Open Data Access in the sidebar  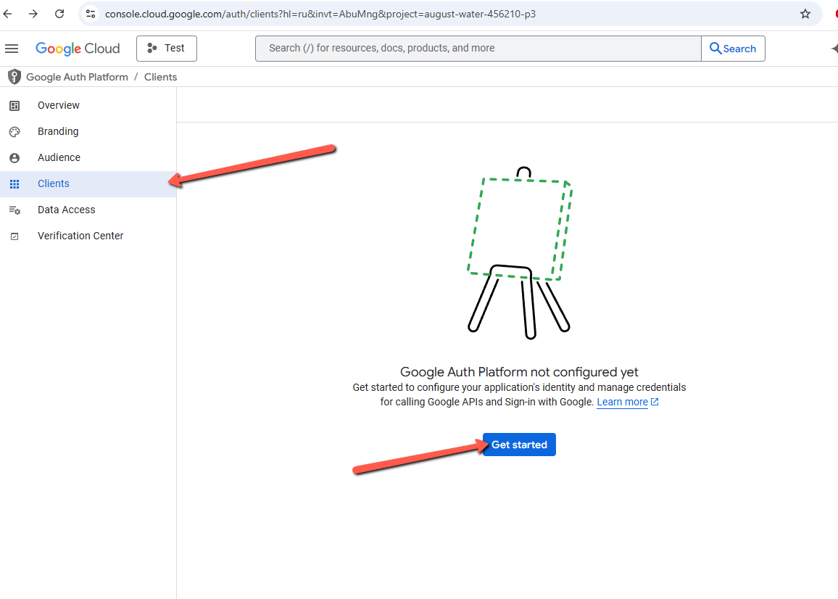88,210
